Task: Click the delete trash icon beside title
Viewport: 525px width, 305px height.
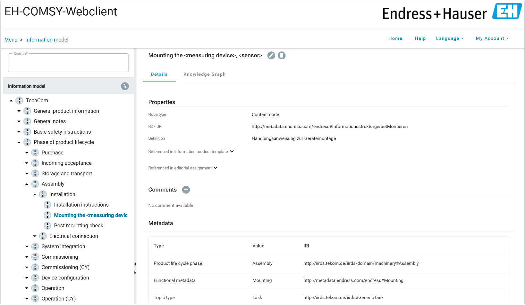Action: pyautogui.click(x=282, y=55)
